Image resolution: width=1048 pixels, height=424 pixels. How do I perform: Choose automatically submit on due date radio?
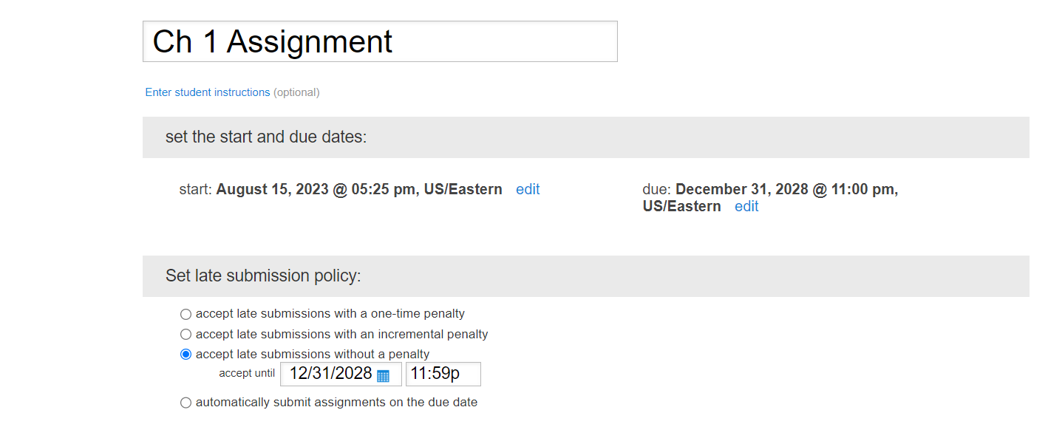pos(186,403)
